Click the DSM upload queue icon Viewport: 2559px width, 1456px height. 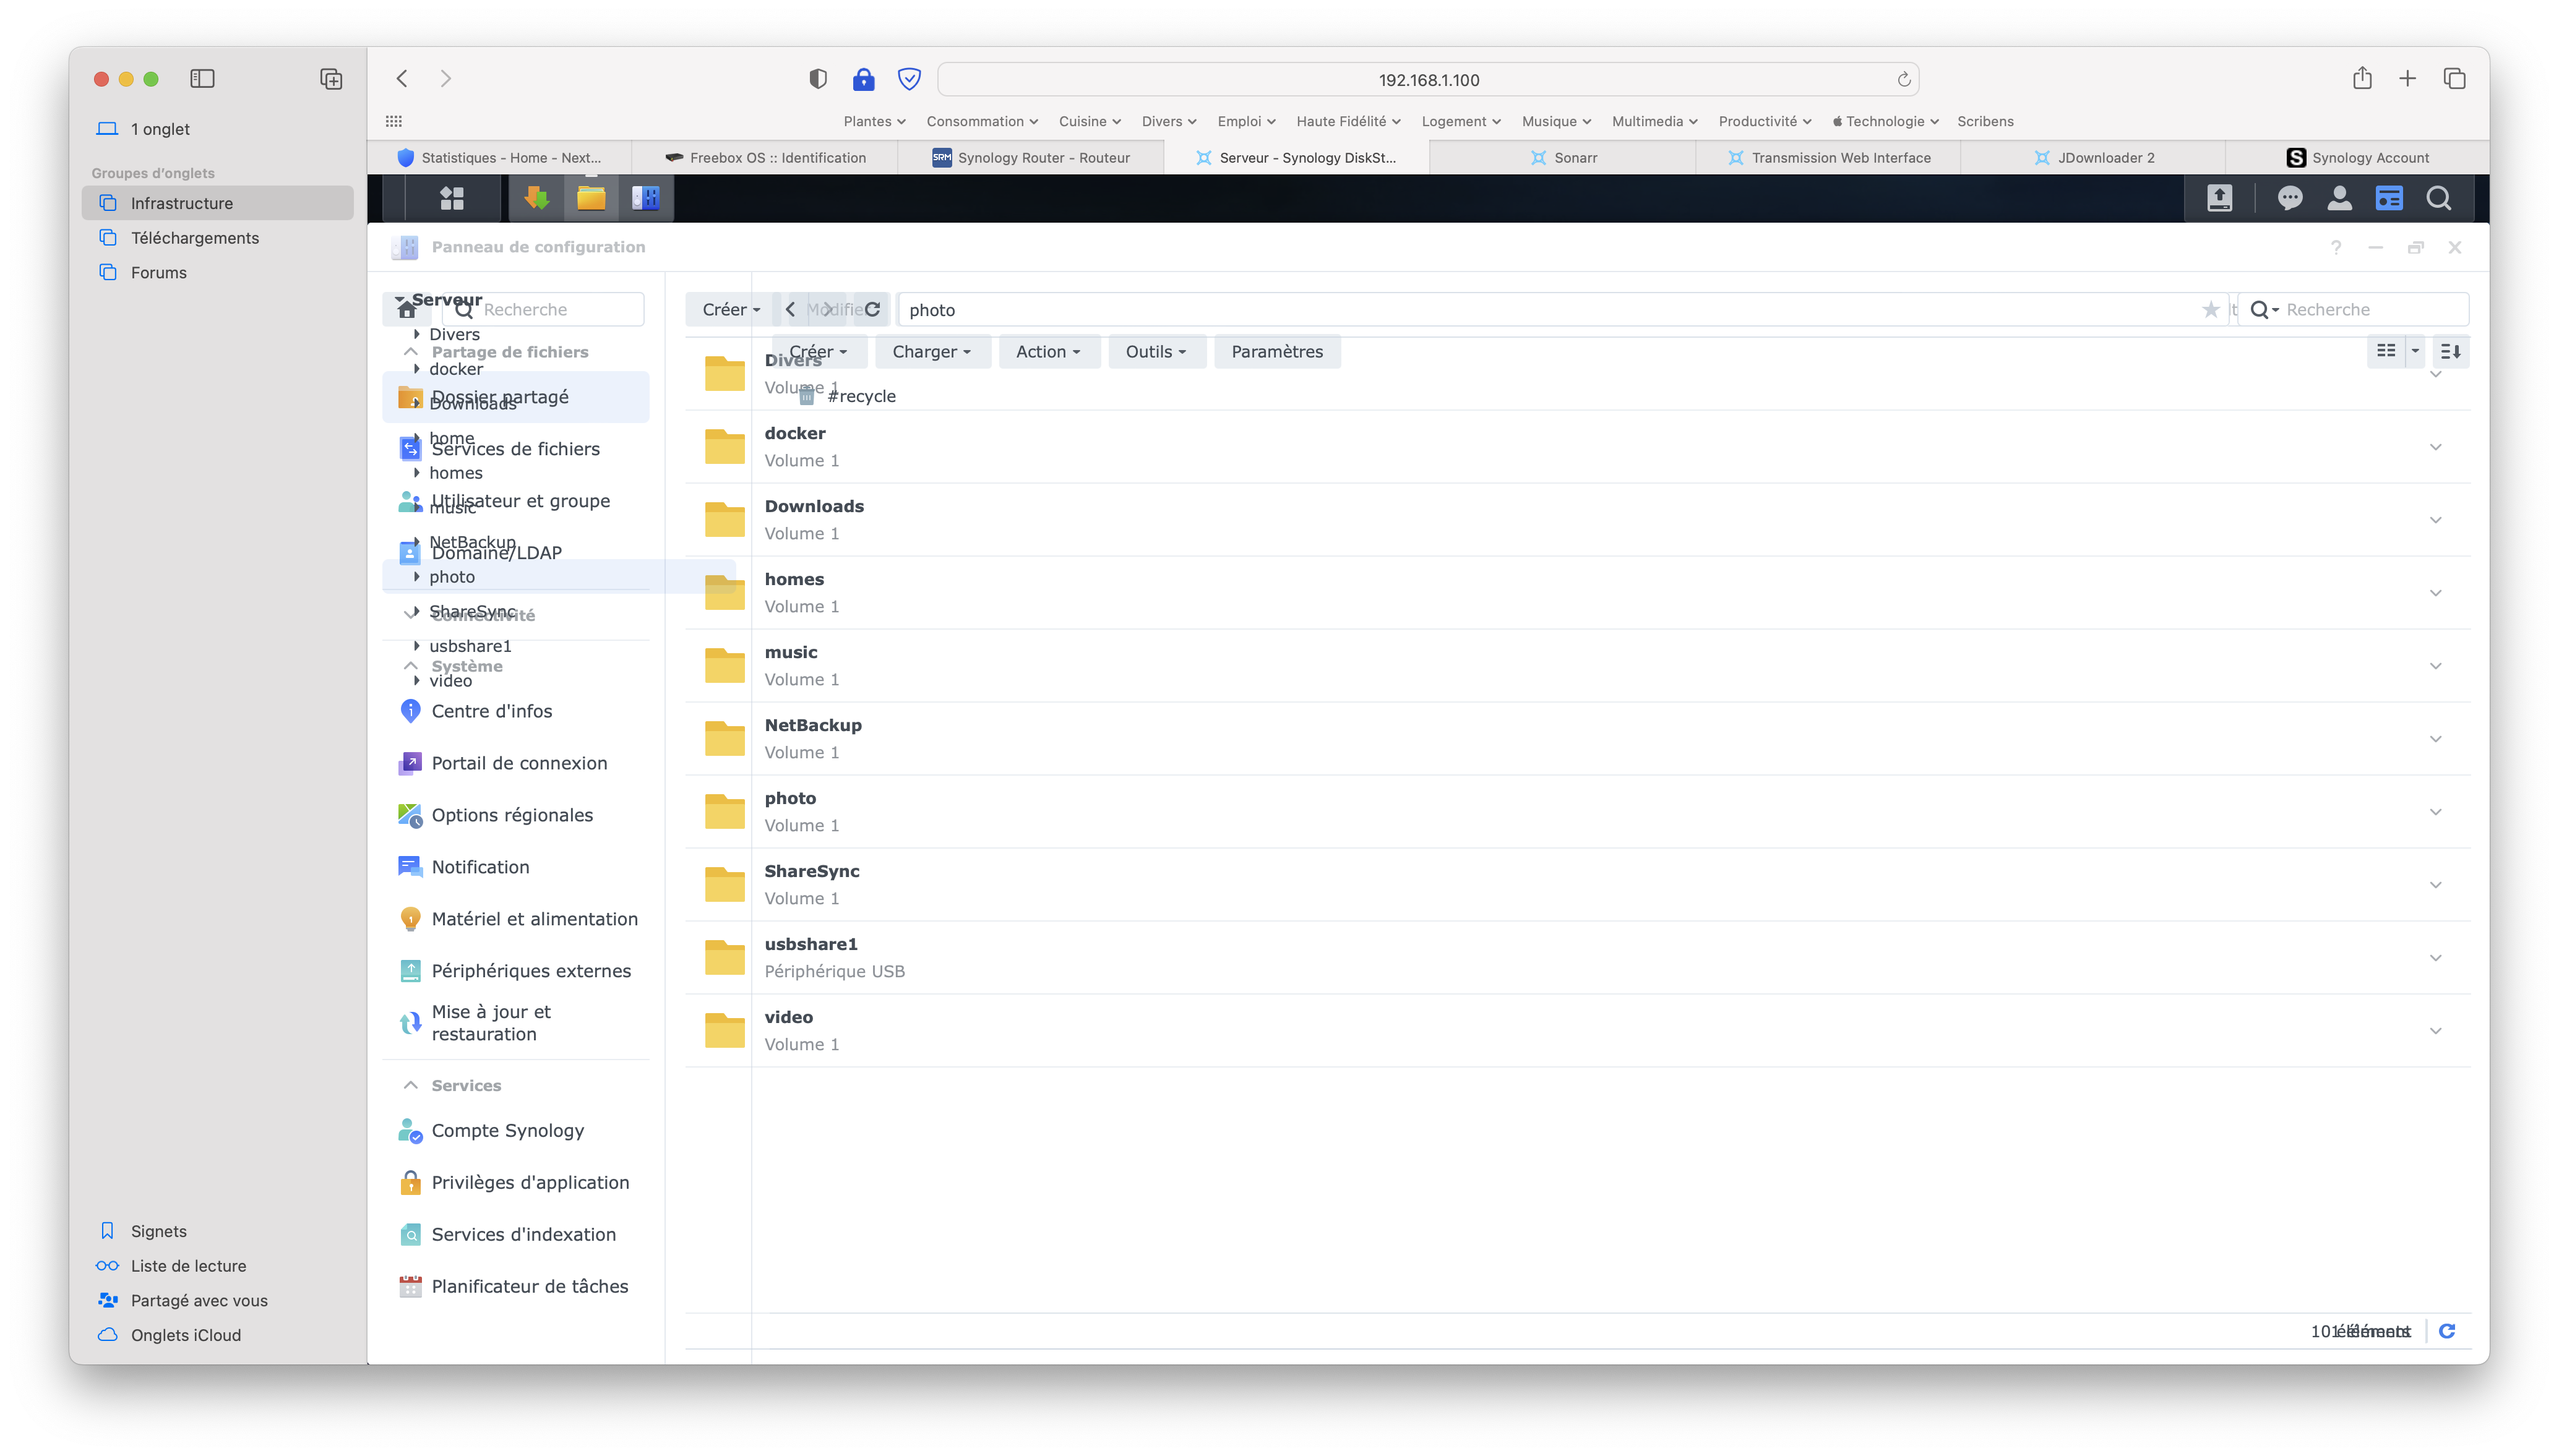coord(2219,198)
